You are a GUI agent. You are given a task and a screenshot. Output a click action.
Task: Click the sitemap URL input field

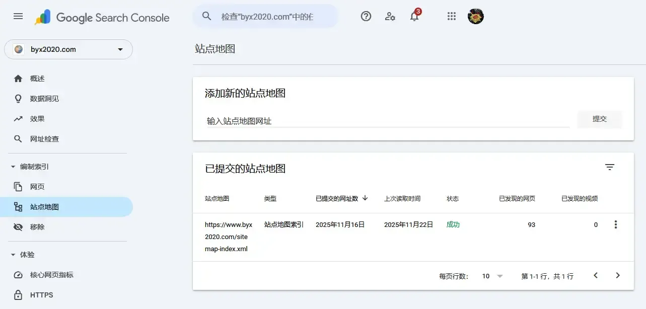[388, 121]
